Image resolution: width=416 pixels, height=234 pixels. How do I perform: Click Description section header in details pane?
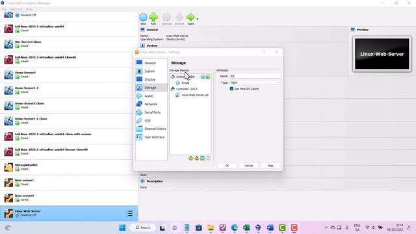[155, 181]
